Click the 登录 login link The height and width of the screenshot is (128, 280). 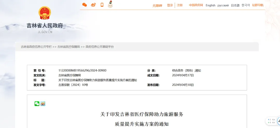(170, 5)
